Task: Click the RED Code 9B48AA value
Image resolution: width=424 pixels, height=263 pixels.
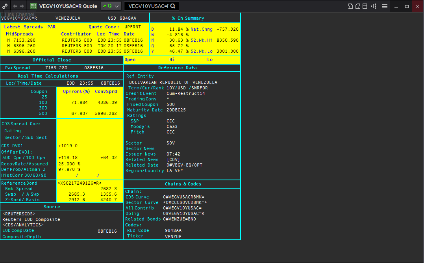Action: 173,231
